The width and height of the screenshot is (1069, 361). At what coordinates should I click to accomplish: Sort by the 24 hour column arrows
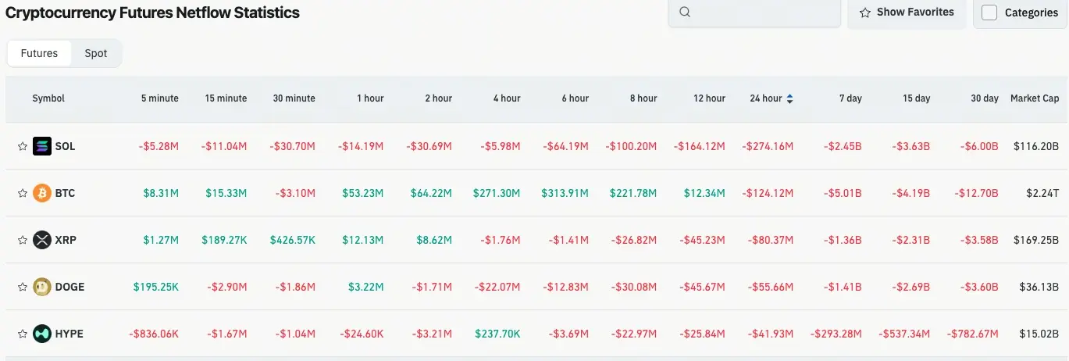(x=789, y=98)
